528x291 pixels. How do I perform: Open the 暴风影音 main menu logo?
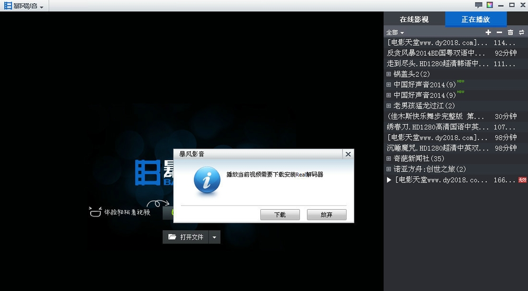coord(24,5)
